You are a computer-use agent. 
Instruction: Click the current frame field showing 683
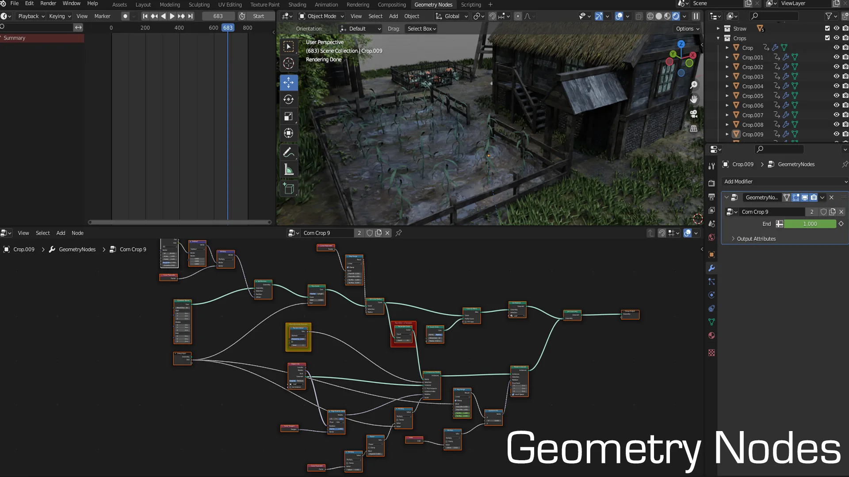(x=218, y=16)
